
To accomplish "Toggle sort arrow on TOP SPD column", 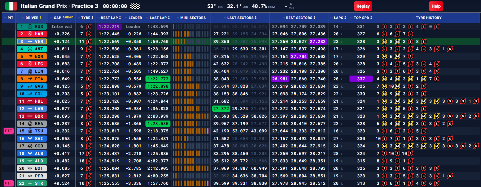I will 371,18.
